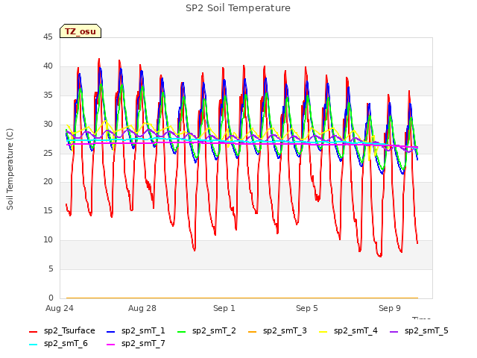Viewport: 477px width, 358px height.
Task: Click the Soil Temperature (C) axis label
Action: tap(10, 169)
